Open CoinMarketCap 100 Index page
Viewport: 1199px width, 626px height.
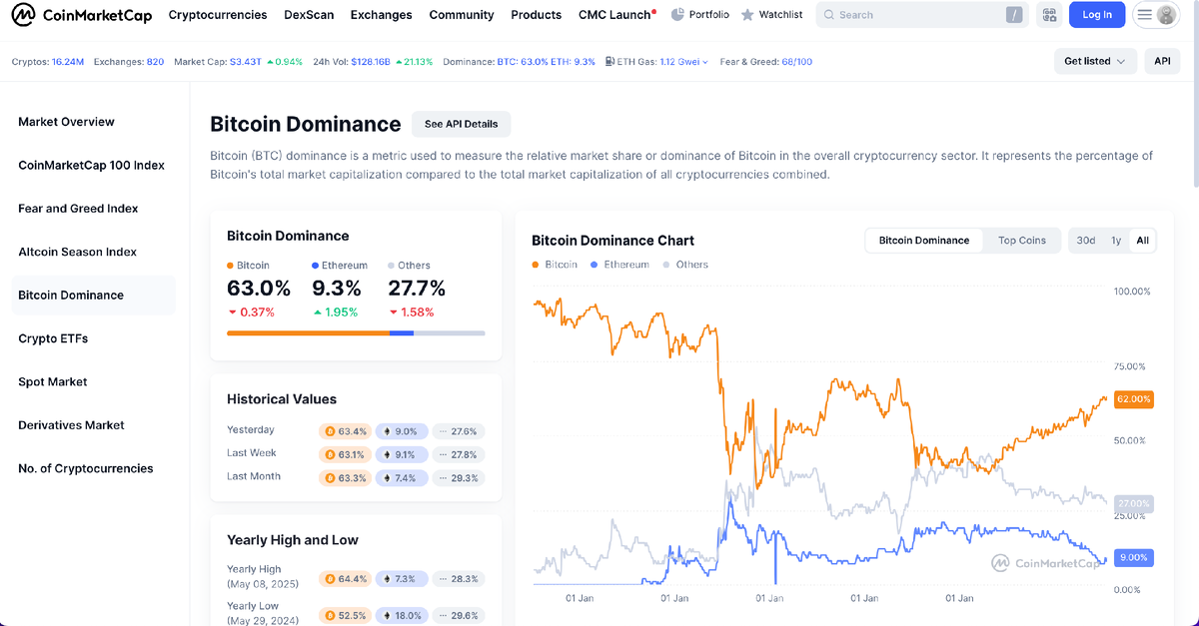(91, 165)
